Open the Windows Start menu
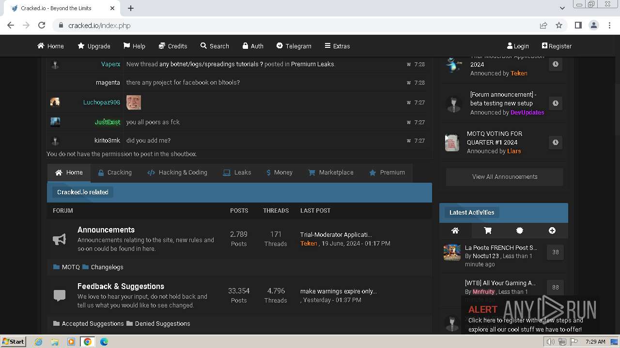The height and width of the screenshot is (348, 620). pyautogui.click(x=14, y=341)
